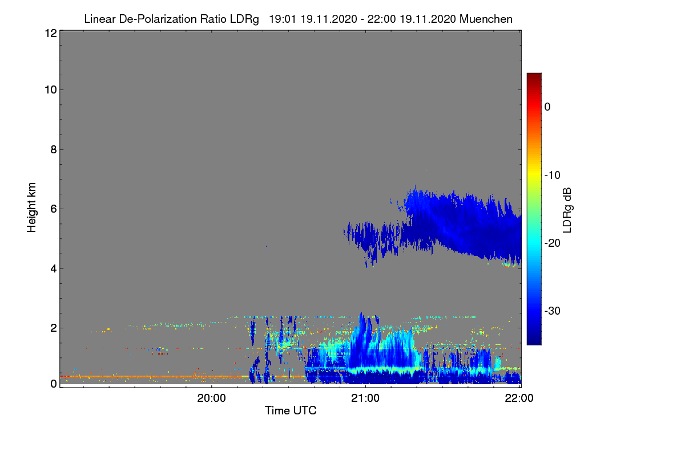This screenshot has width=685, height=456.
Task: Click the 20:00 time tick label
Action: [x=212, y=398]
